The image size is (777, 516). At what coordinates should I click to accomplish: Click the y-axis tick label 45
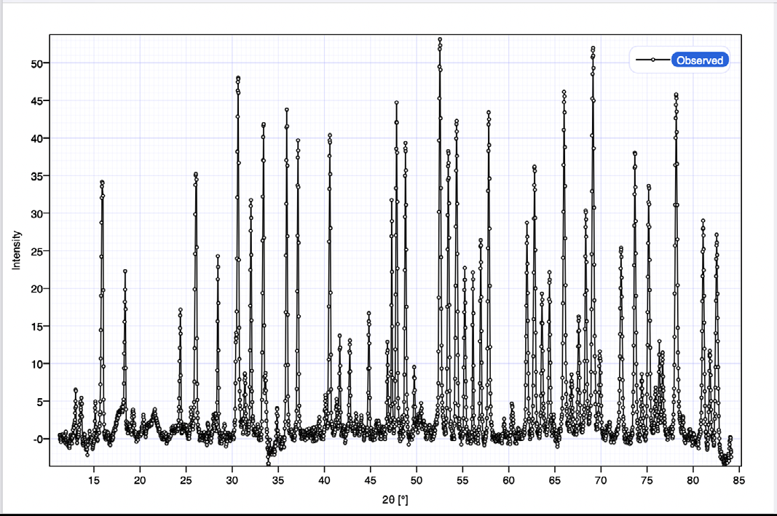[x=36, y=101]
